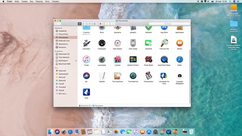Click the Шахматы app label

point(118,32)
